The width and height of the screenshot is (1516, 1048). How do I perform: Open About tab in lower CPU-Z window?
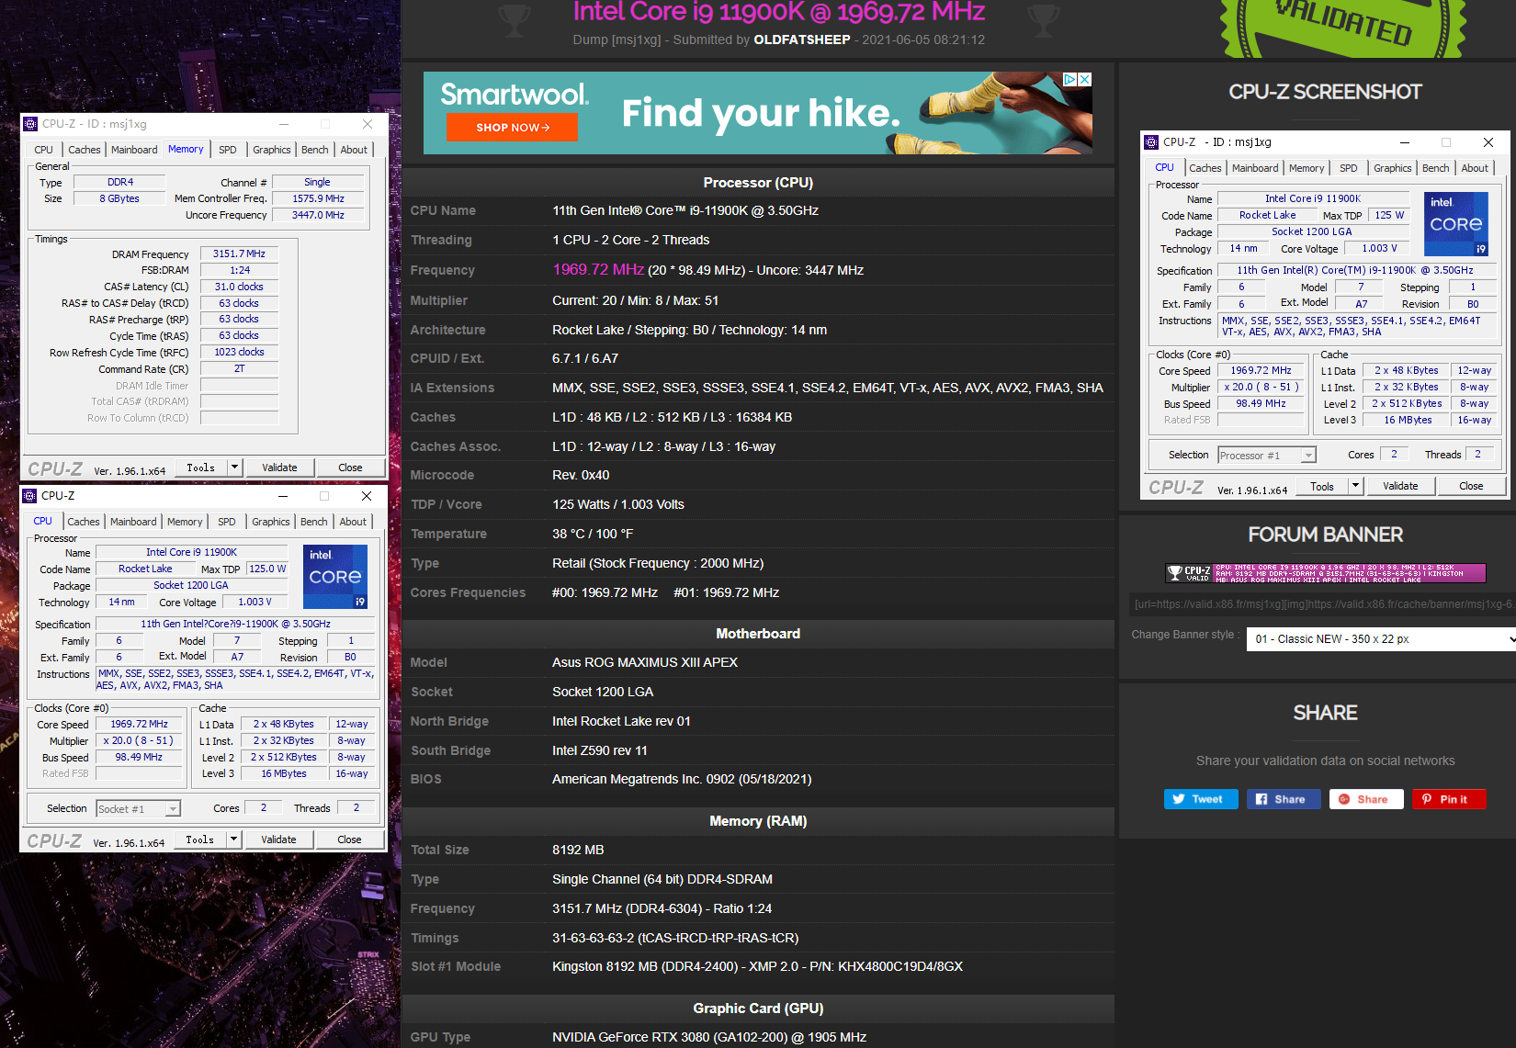coord(353,522)
